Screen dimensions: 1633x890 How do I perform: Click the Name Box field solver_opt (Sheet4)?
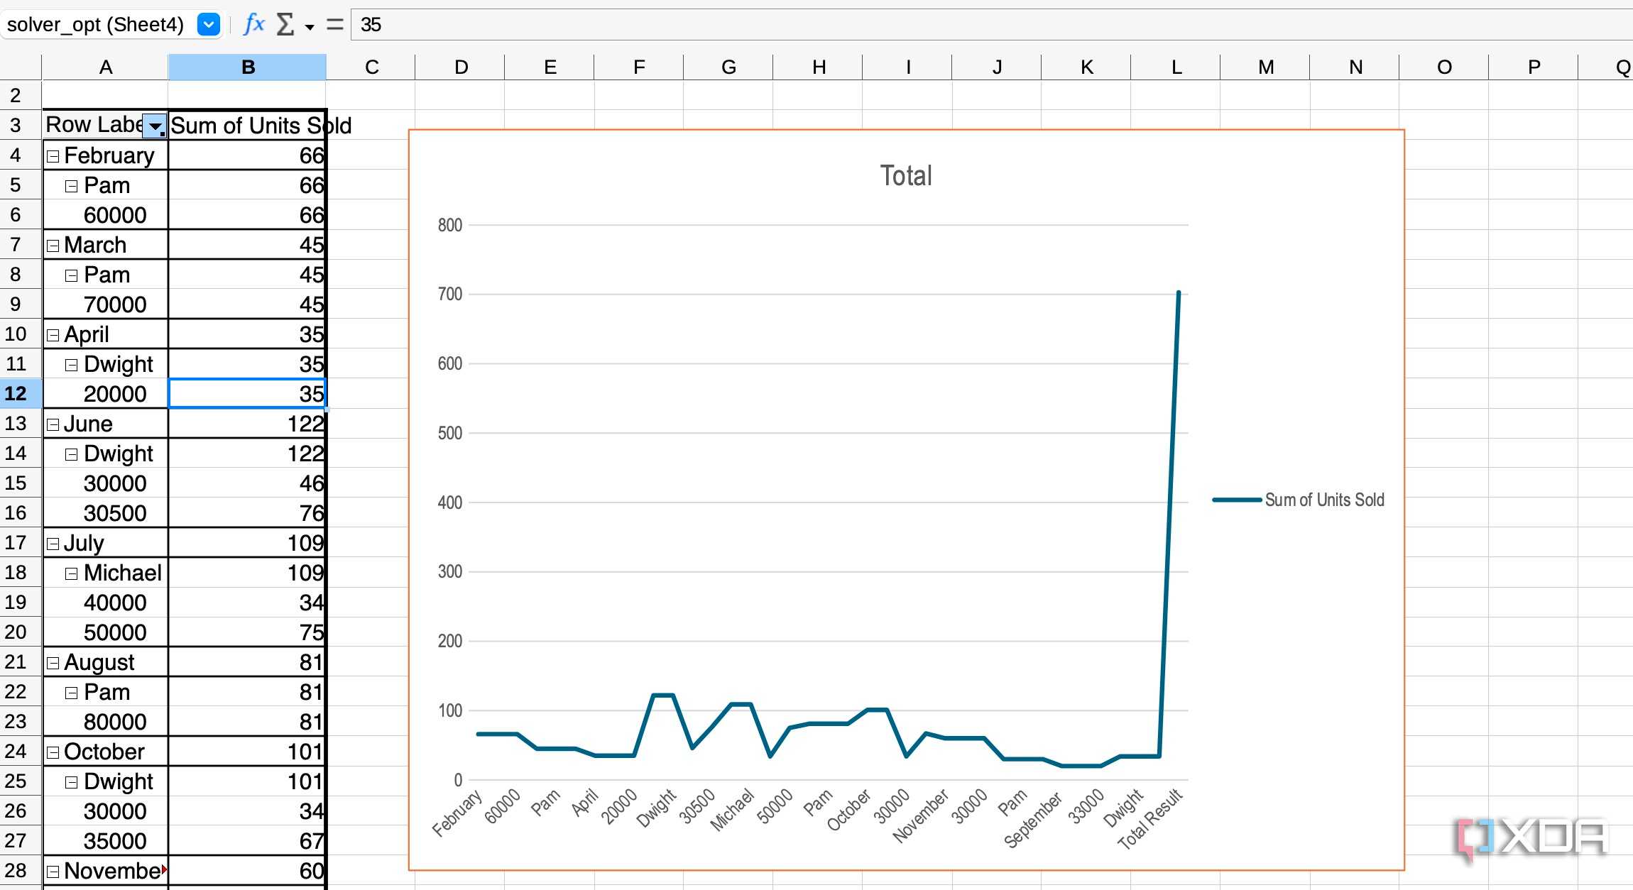tap(96, 25)
